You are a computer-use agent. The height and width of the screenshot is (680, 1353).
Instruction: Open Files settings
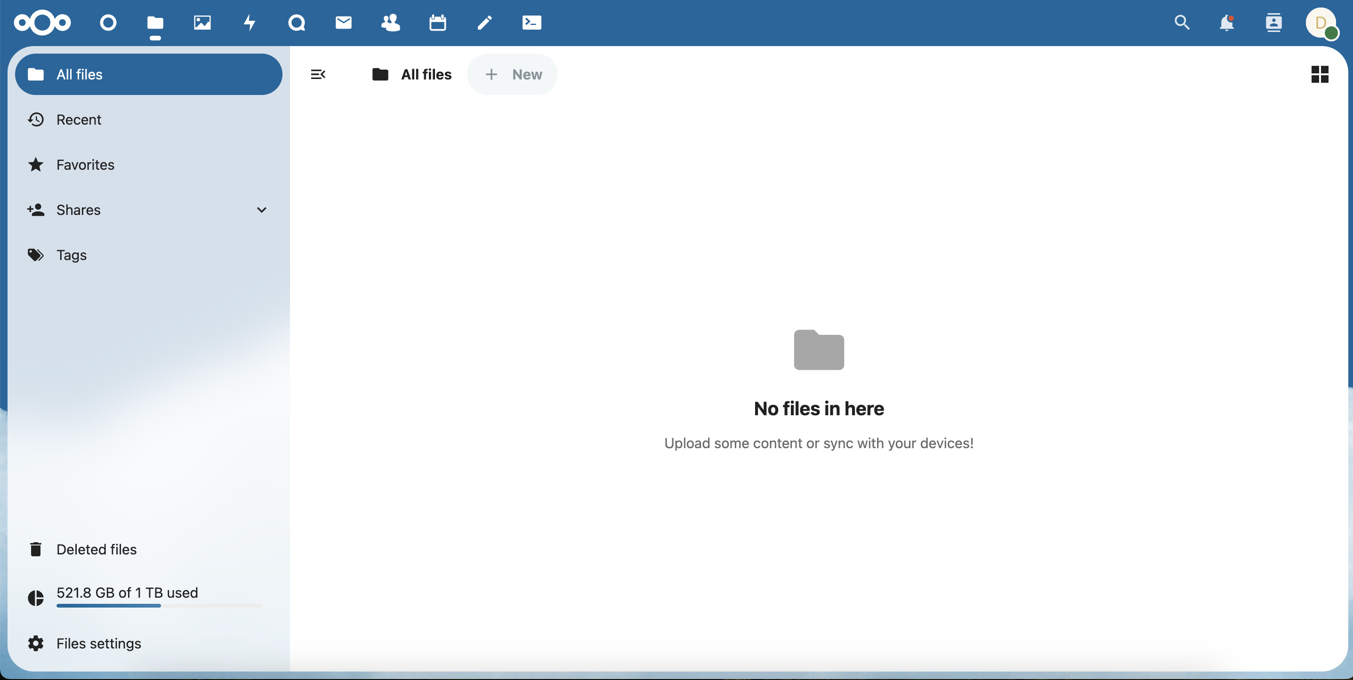click(98, 643)
